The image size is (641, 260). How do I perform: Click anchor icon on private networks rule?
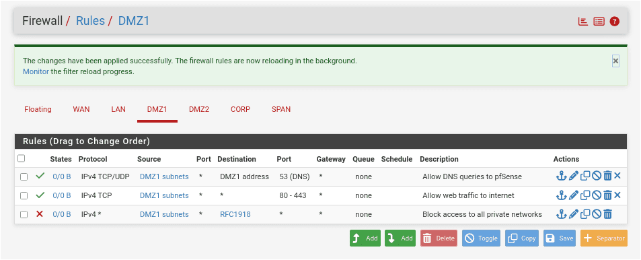pos(561,214)
